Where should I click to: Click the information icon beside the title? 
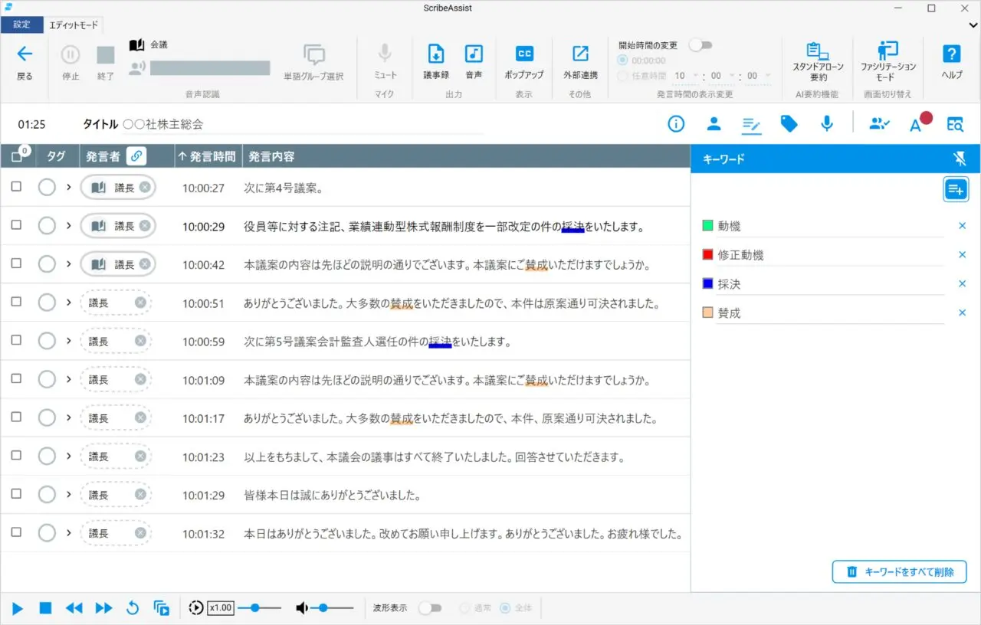pos(676,124)
